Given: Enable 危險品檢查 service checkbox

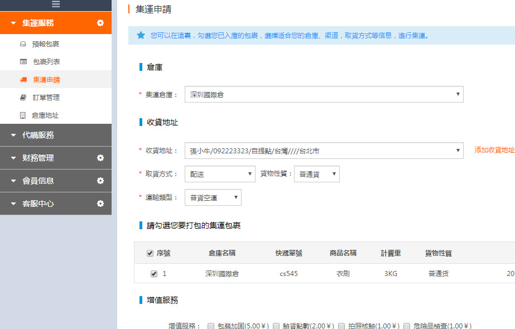Looking at the screenshot, I should (407, 326).
